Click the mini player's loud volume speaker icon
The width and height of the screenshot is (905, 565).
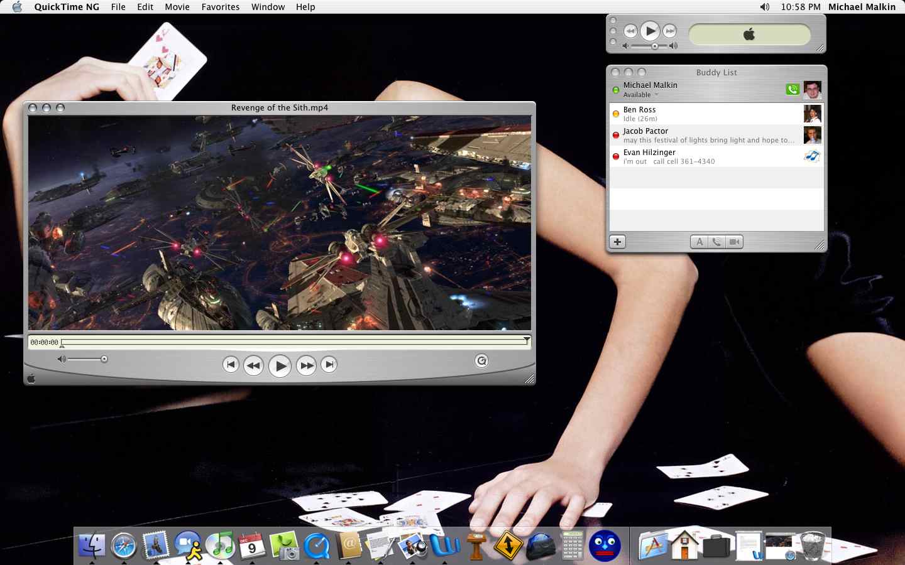pyautogui.click(x=673, y=46)
